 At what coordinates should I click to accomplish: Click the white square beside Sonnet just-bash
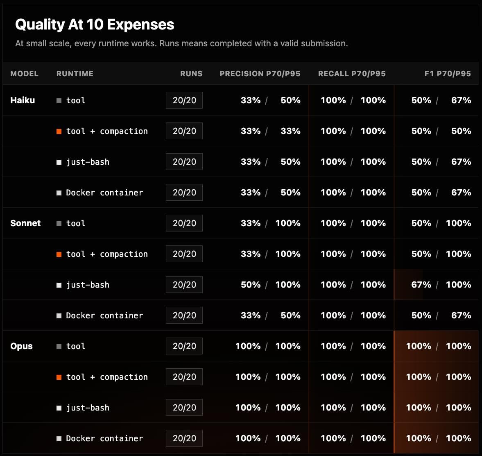(x=59, y=285)
